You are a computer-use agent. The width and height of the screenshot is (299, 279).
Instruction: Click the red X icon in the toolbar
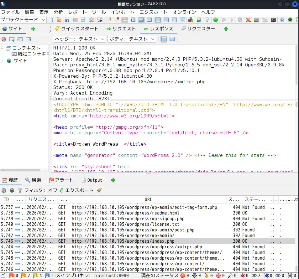click(x=249, y=19)
